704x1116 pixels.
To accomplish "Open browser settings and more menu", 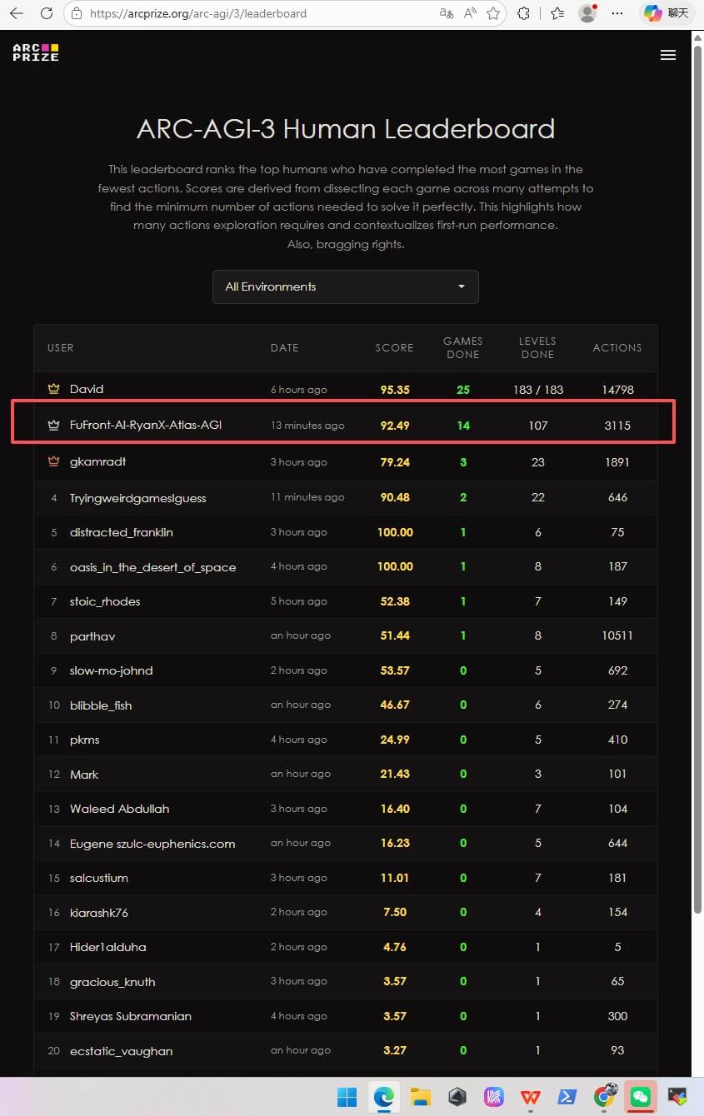I will pyautogui.click(x=617, y=13).
